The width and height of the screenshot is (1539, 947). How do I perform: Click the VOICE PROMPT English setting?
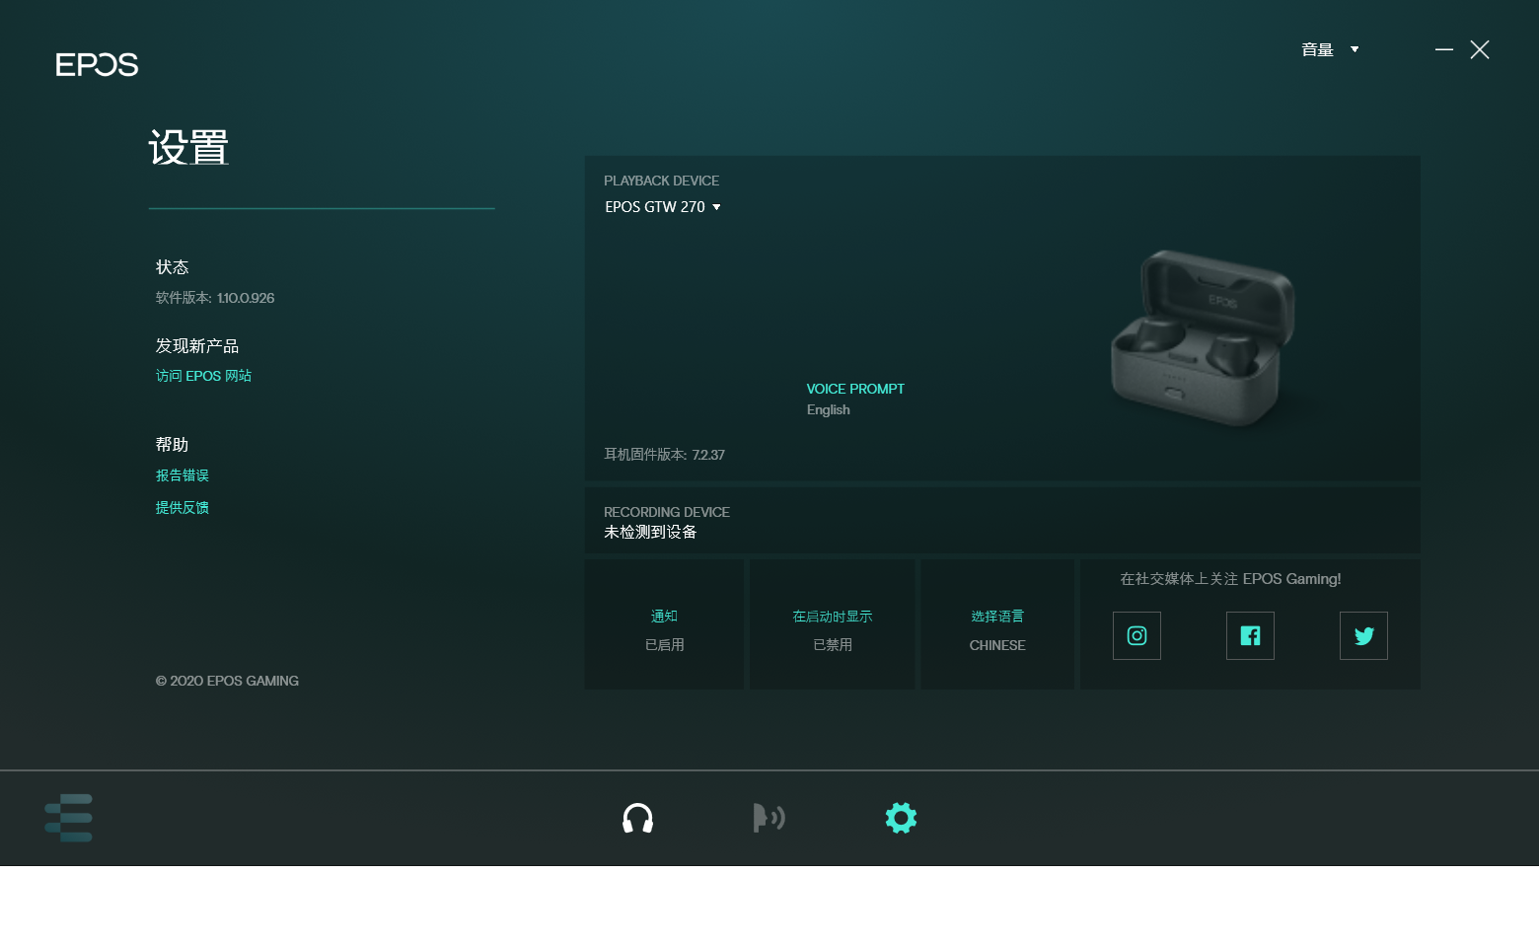coord(855,400)
